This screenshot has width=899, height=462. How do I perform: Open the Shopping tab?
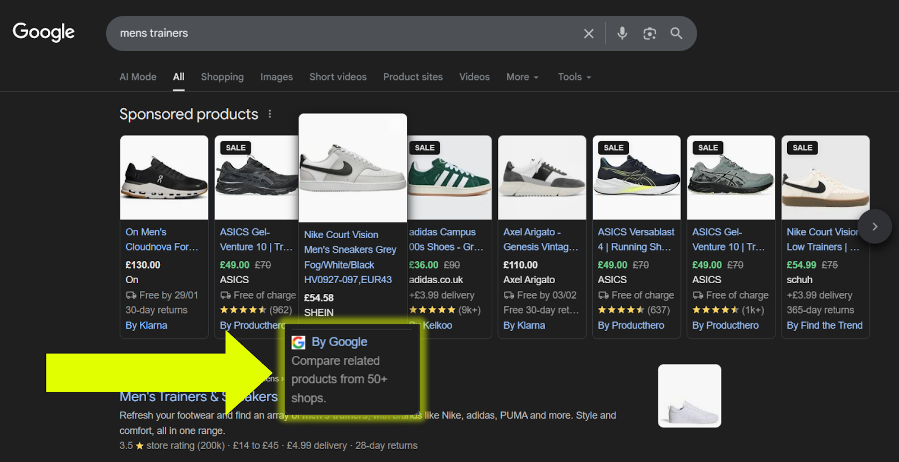(x=223, y=77)
